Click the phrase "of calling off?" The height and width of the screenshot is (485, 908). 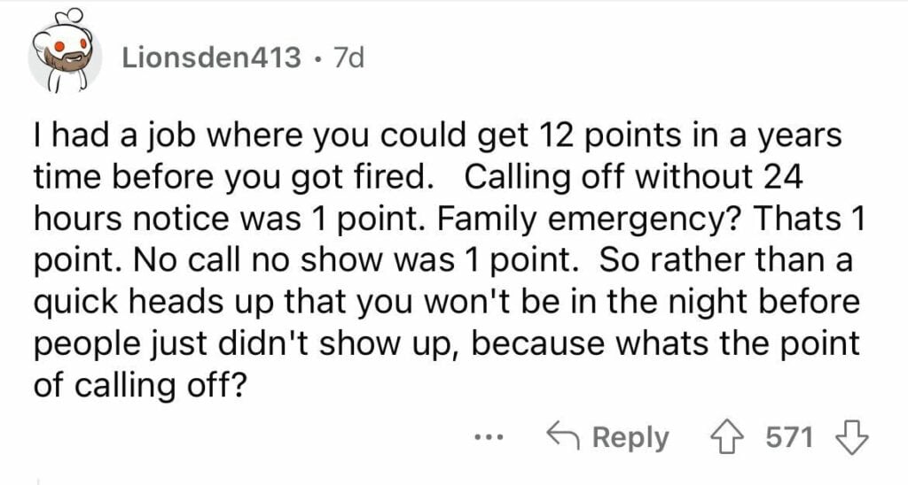pyautogui.click(x=139, y=385)
